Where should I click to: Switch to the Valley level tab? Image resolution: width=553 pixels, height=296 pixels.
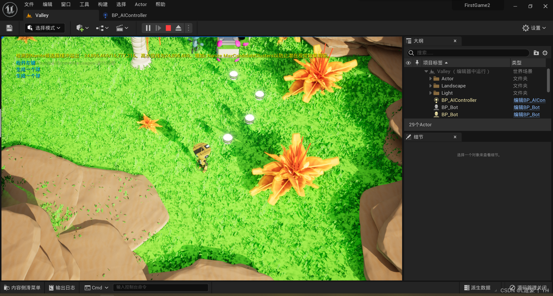[61, 15]
